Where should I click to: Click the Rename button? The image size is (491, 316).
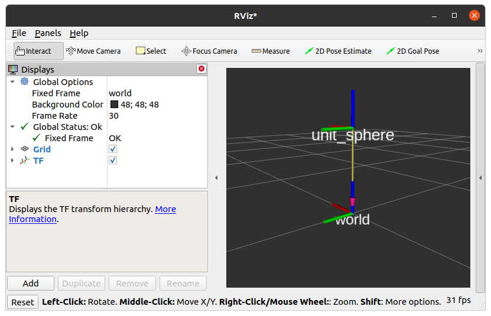[x=183, y=283]
